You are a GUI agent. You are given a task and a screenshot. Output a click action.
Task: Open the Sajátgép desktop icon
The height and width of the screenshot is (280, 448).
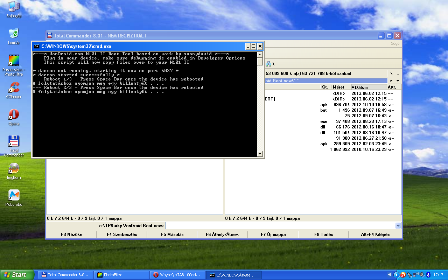14,7
